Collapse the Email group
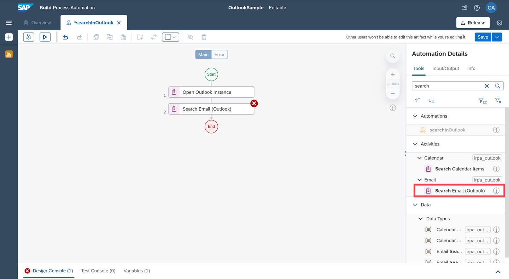The height and width of the screenshot is (279, 509). 420,180
